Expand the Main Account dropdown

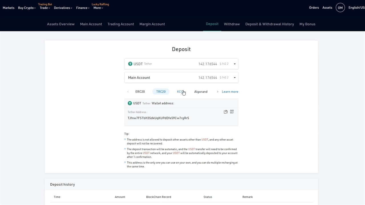(235, 78)
